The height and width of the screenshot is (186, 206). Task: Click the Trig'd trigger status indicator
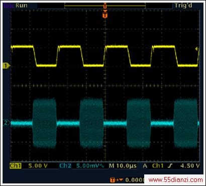[x=183, y=6]
